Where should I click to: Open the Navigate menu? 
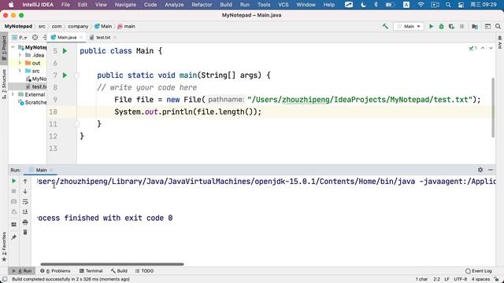click(x=125, y=5)
